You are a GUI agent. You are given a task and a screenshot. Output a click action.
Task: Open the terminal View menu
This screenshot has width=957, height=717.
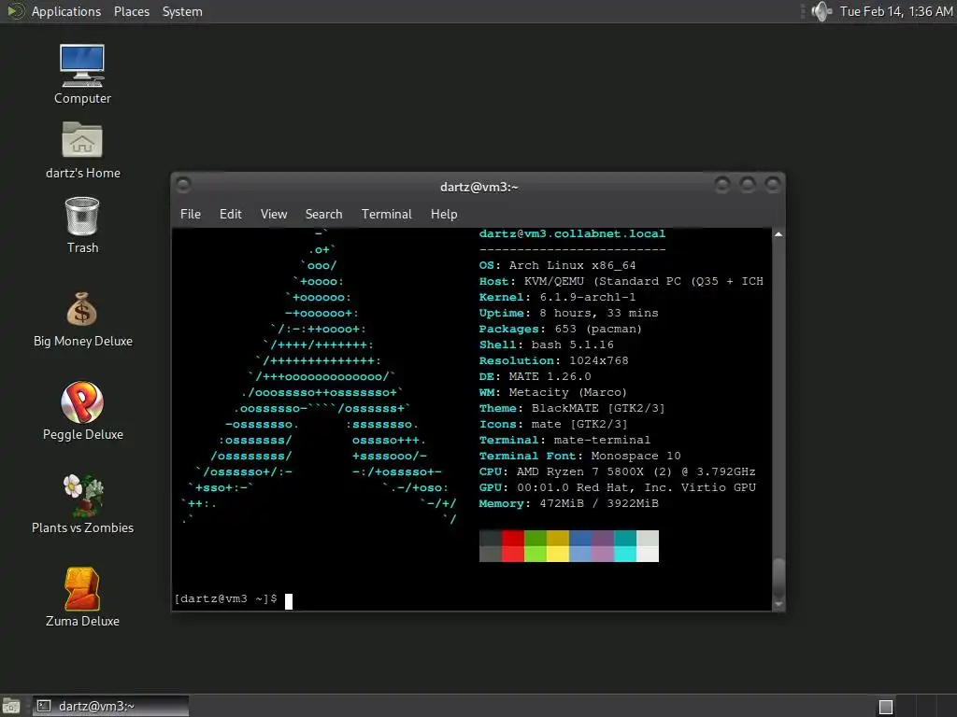[x=274, y=214]
